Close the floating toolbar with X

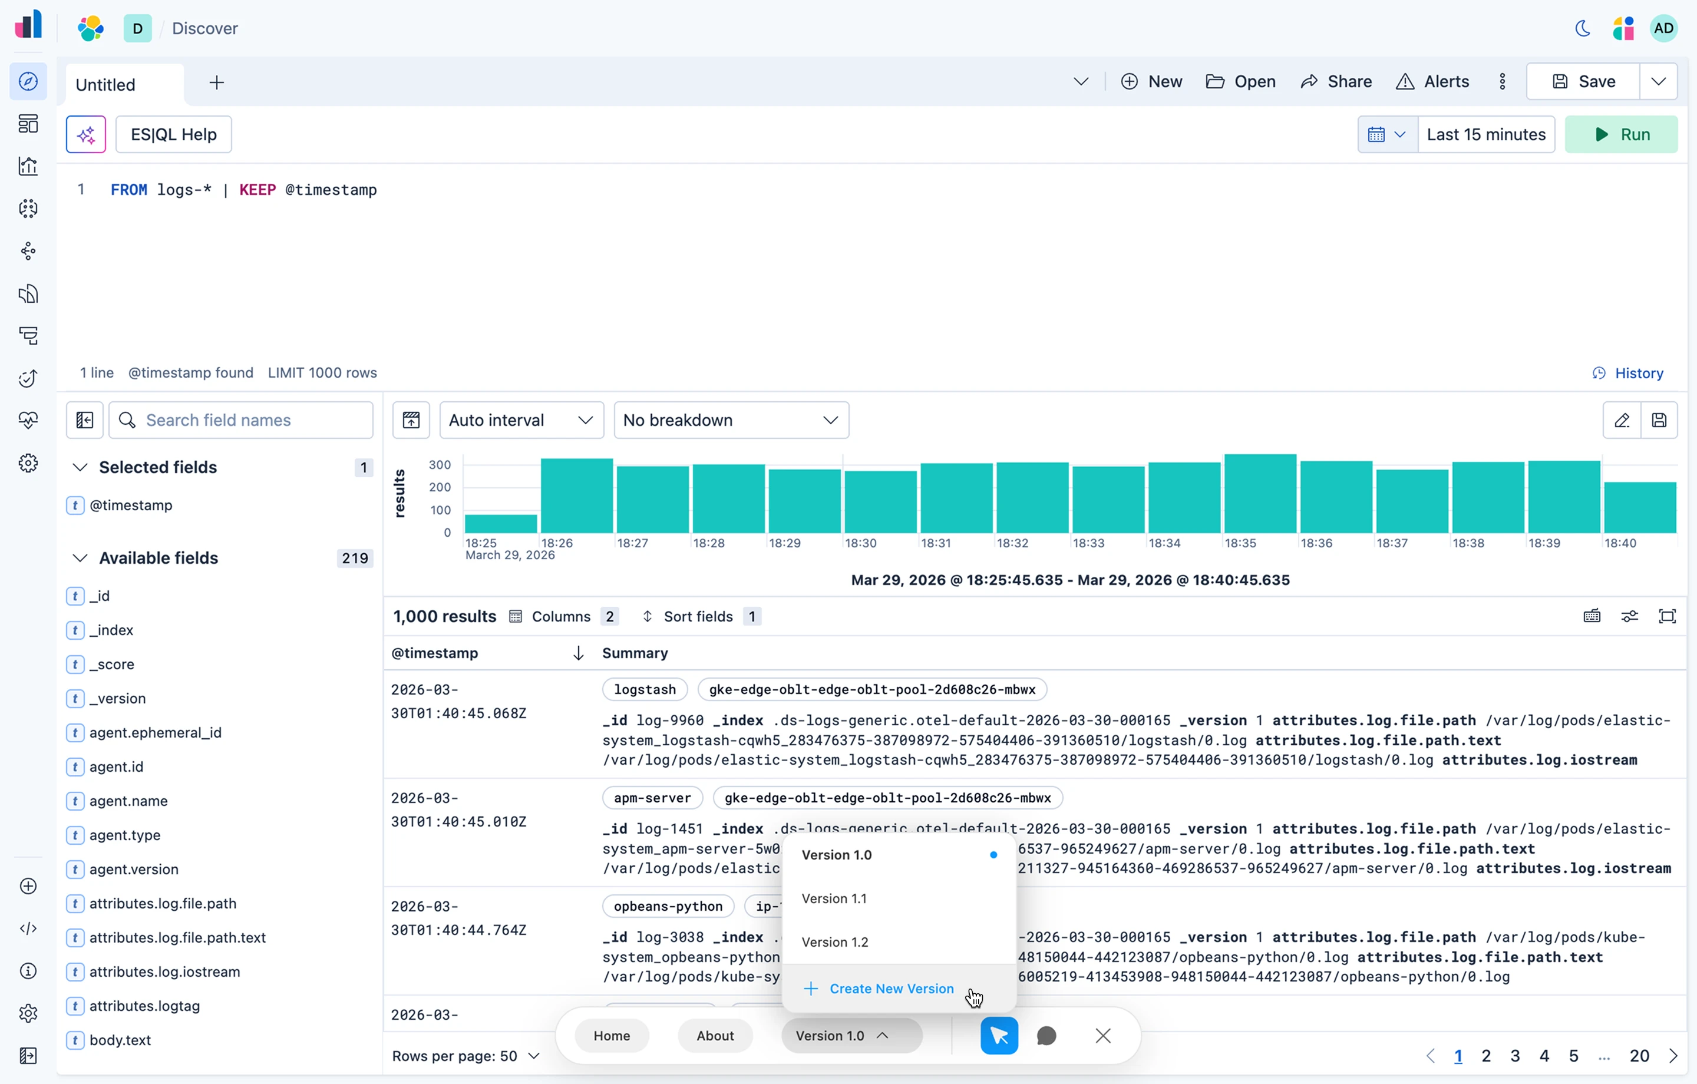coord(1103,1035)
